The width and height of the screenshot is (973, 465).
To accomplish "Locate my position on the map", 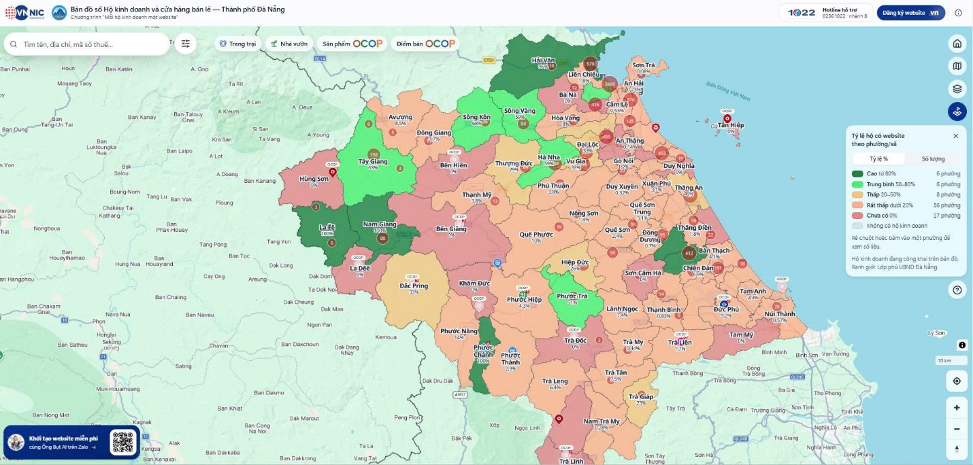I will [x=957, y=381].
